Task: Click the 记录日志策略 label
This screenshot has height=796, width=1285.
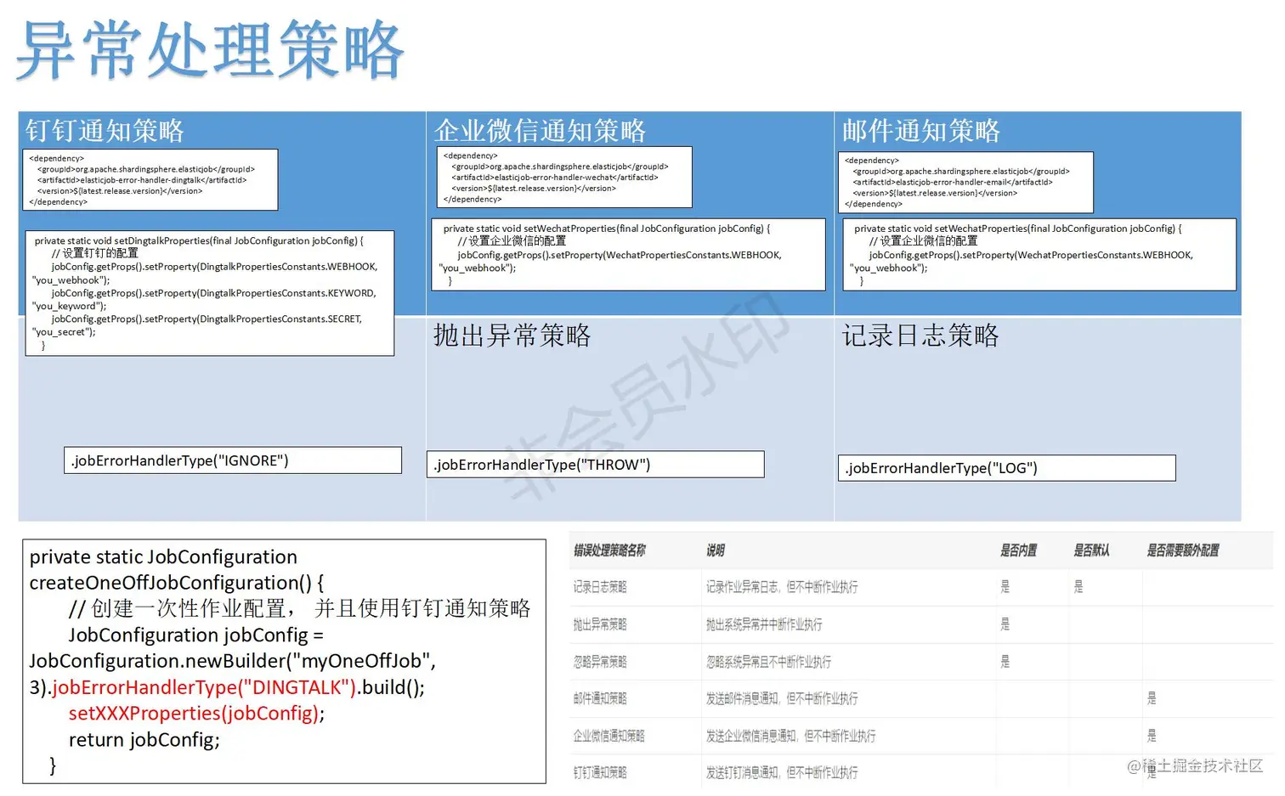Action: pyautogui.click(x=920, y=336)
